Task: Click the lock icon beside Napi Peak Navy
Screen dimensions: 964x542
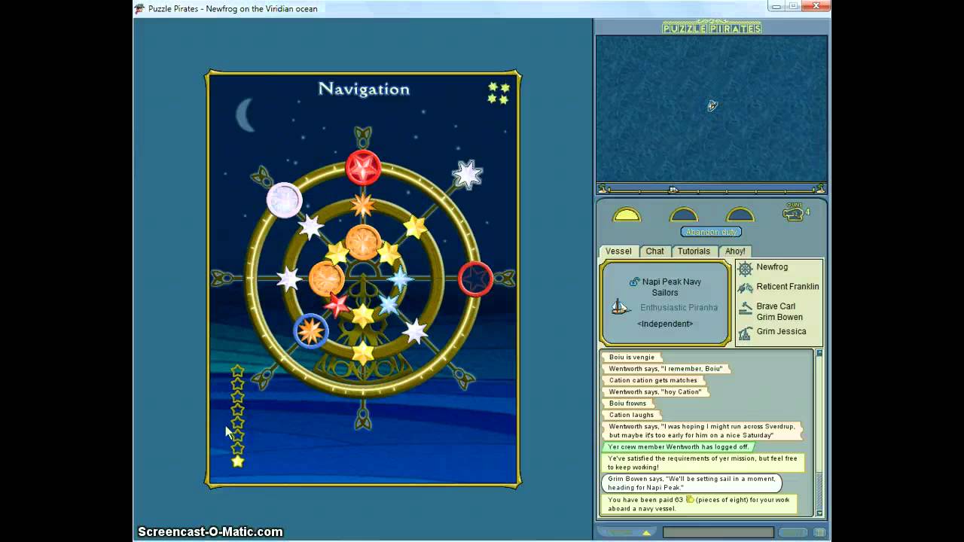Action: (634, 282)
